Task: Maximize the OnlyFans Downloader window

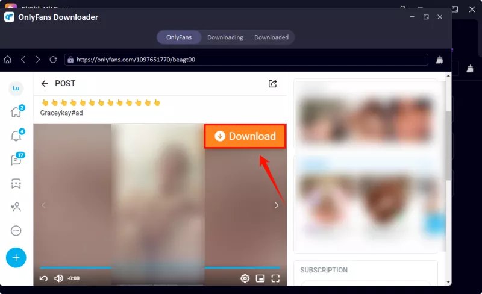Action: pyautogui.click(x=426, y=17)
